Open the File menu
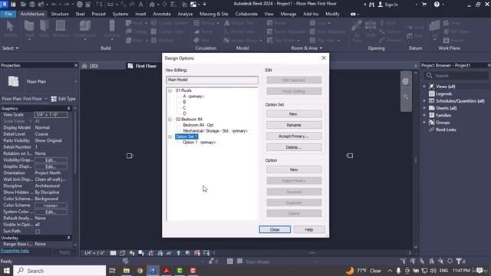 [8, 14]
